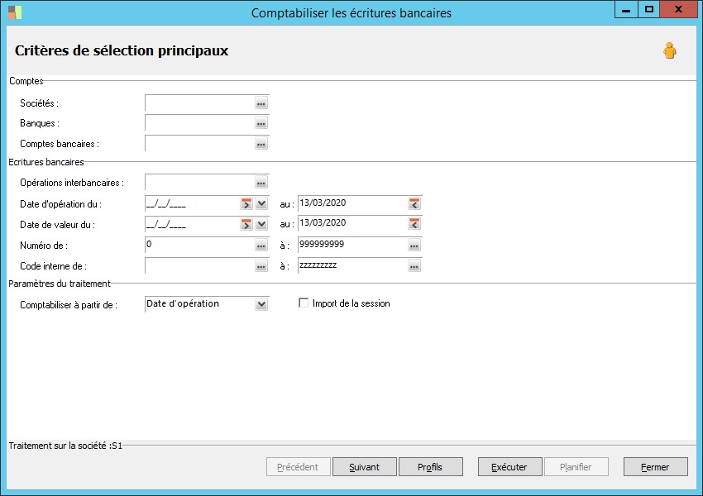Expand Date de valeur du dropdown arrow
Viewport: 703px width, 496px height.
click(261, 223)
